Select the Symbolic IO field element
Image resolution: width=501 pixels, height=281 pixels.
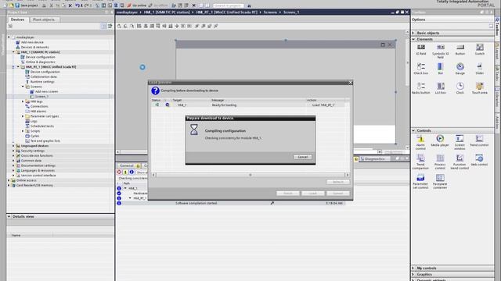pos(440,51)
